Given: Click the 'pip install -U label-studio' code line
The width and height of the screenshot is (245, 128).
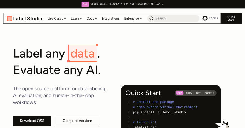Looking at the screenshot, I should point(159,112).
